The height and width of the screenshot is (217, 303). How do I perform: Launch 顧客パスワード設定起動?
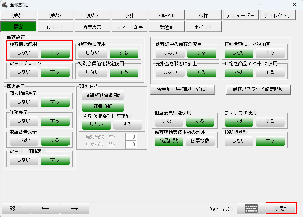point(258,90)
